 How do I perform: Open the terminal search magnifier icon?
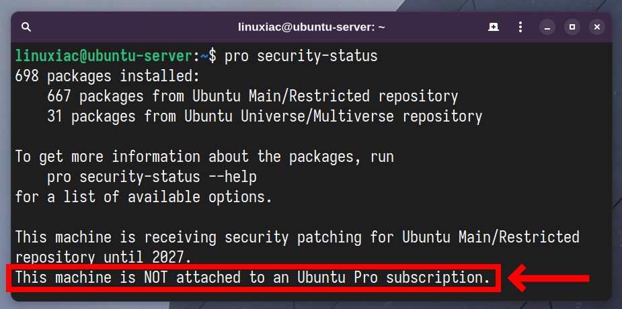pyautogui.click(x=26, y=28)
